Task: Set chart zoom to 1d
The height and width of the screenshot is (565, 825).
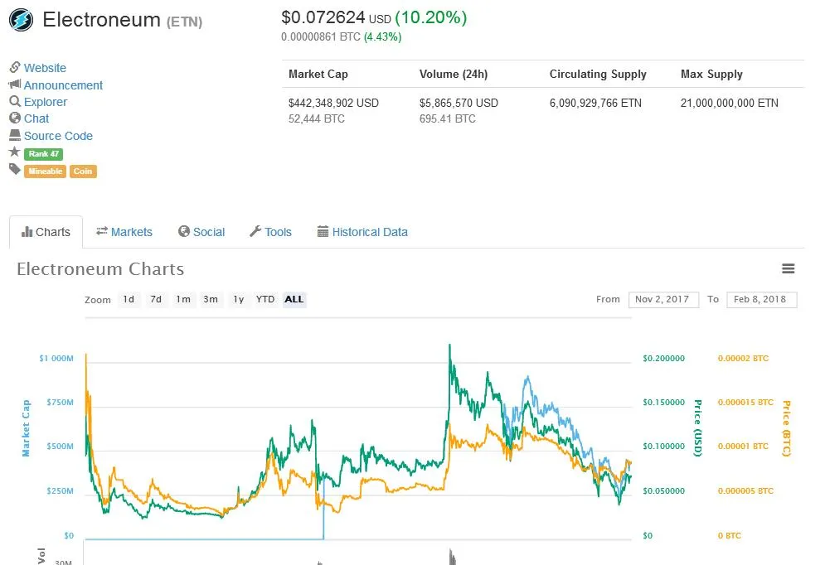Action: click(129, 300)
